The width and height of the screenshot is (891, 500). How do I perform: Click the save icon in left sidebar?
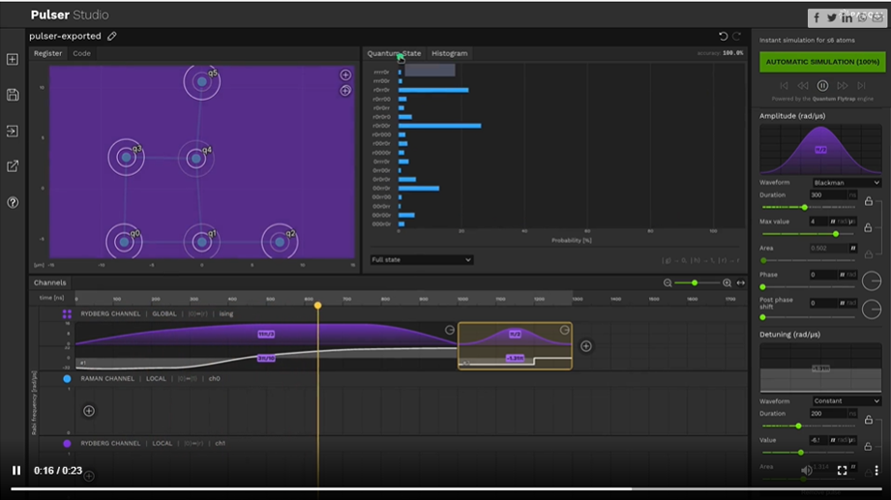click(13, 95)
